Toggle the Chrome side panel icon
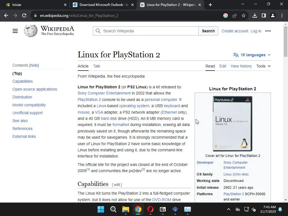288x216 pixels. coord(264,16)
